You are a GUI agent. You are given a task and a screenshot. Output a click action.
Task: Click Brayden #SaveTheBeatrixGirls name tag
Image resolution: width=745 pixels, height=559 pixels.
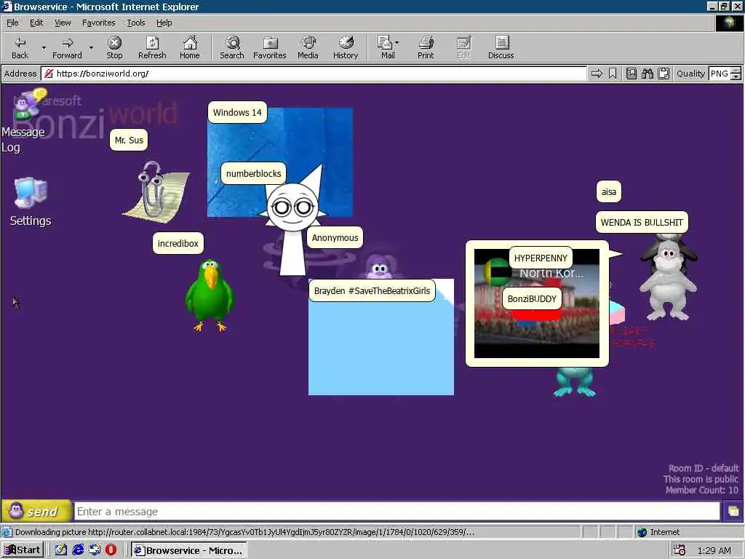click(372, 291)
